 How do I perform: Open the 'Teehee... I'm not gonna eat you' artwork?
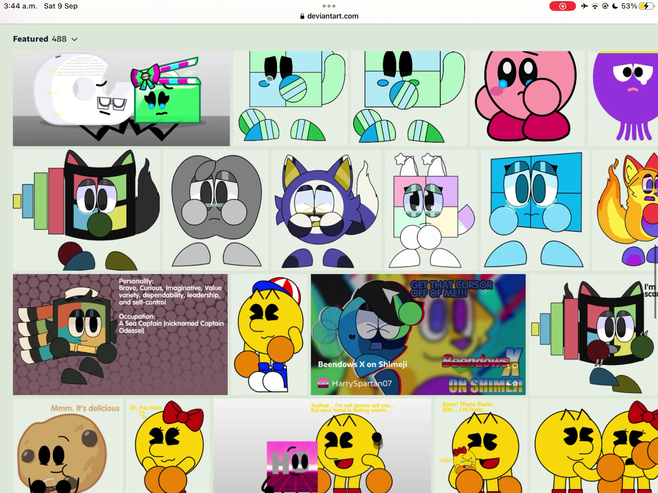[x=322, y=446]
